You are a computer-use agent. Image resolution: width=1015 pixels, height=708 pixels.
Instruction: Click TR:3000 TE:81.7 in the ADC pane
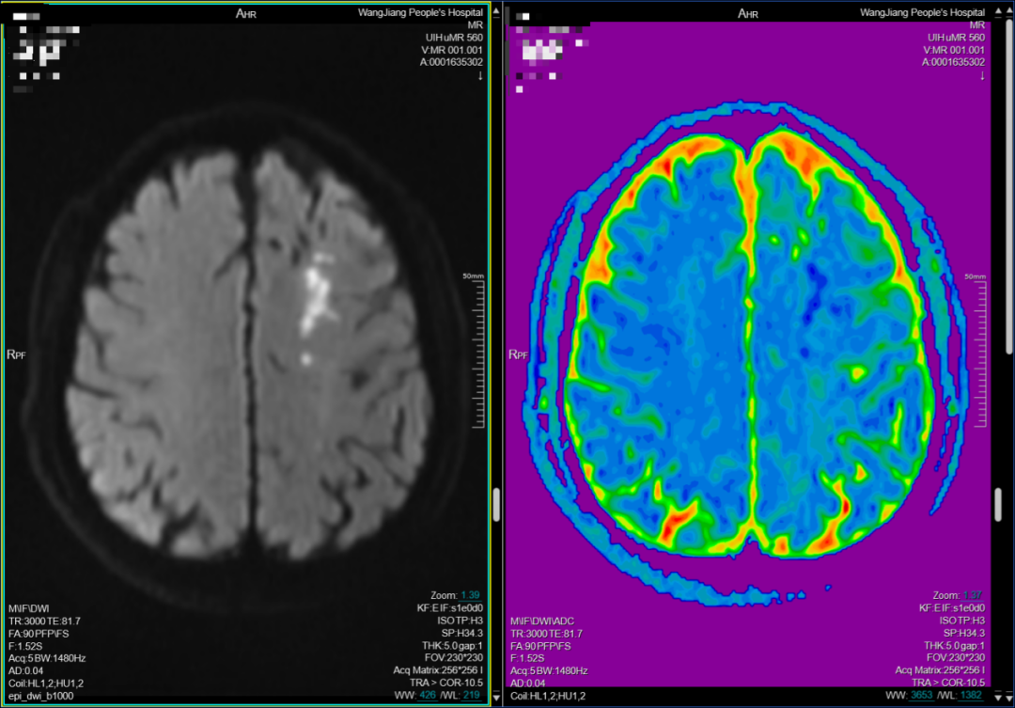[x=546, y=634]
